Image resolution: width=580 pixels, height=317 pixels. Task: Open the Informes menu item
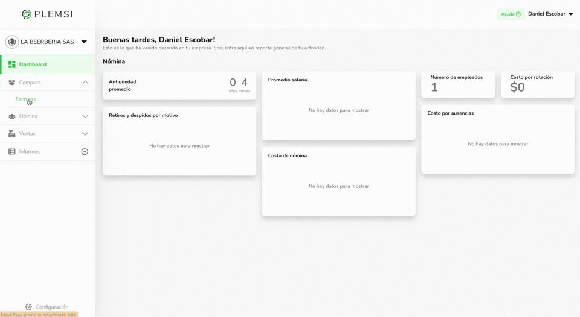click(48, 152)
